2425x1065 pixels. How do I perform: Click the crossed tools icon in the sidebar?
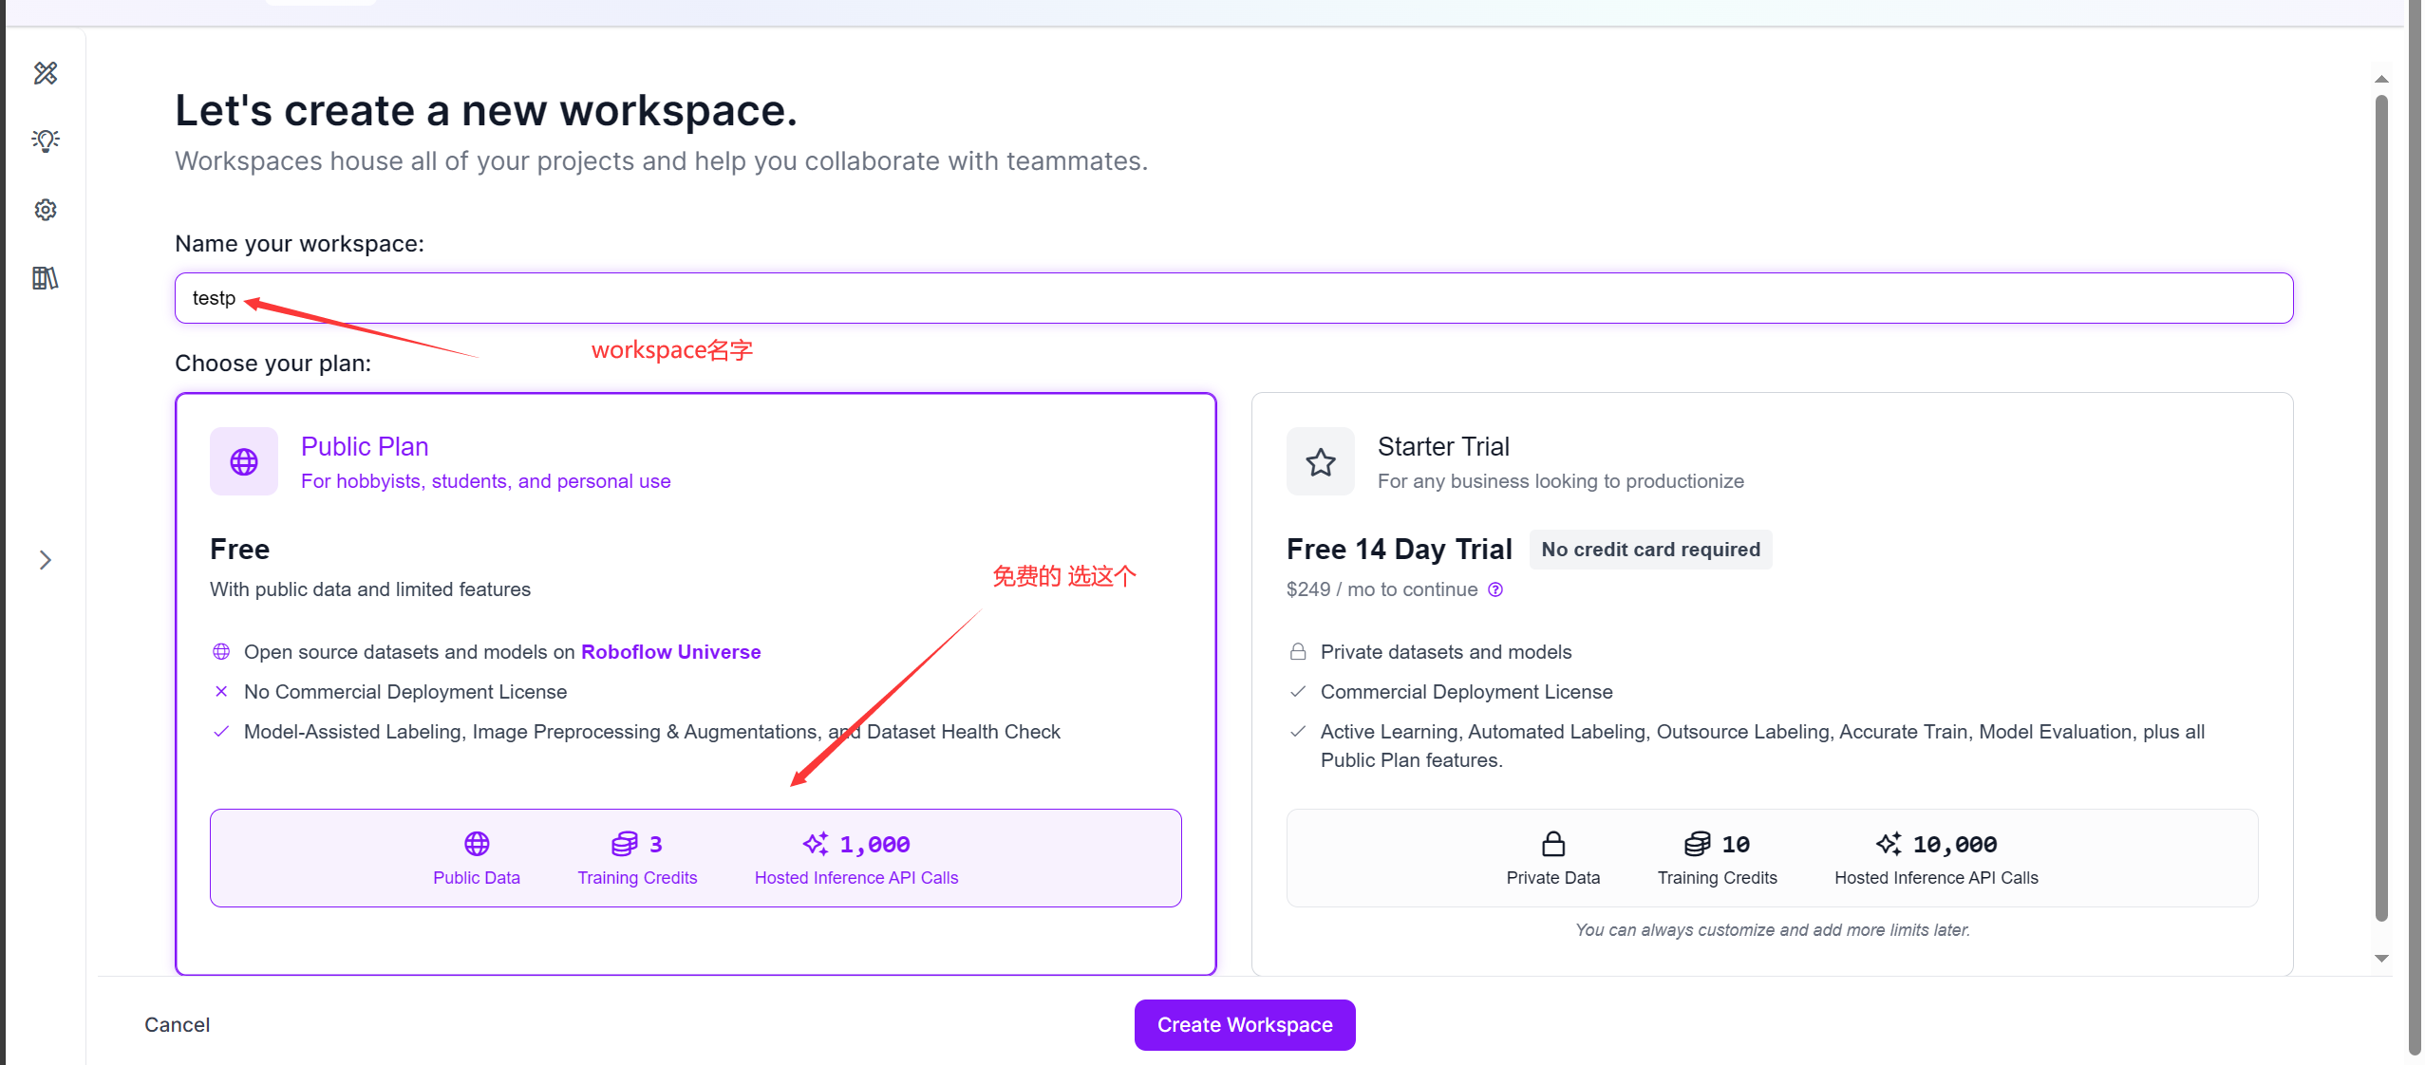pos(46,73)
